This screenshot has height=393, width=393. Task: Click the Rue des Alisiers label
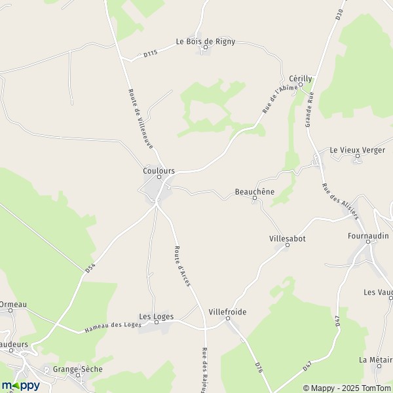coord(341,201)
